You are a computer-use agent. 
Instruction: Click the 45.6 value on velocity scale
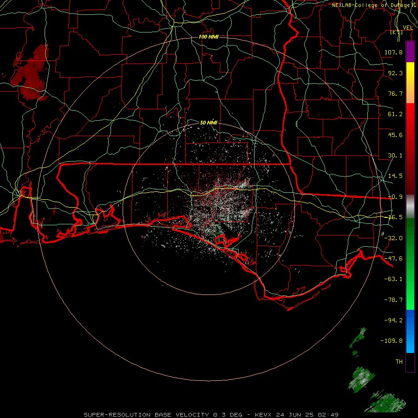[x=395, y=135]
